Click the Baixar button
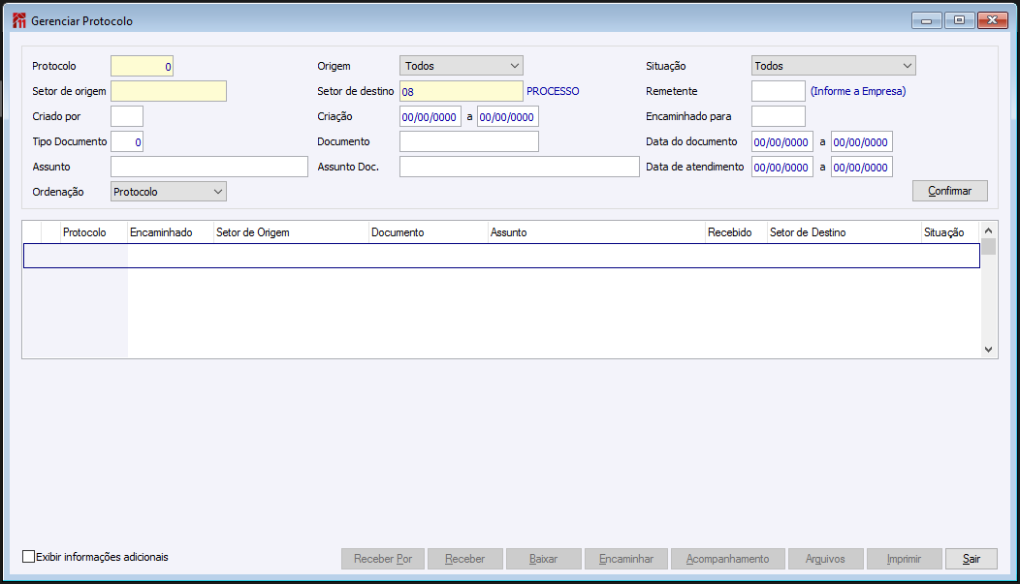Screen dimensions: 1020x584 (x=543, y=559)
